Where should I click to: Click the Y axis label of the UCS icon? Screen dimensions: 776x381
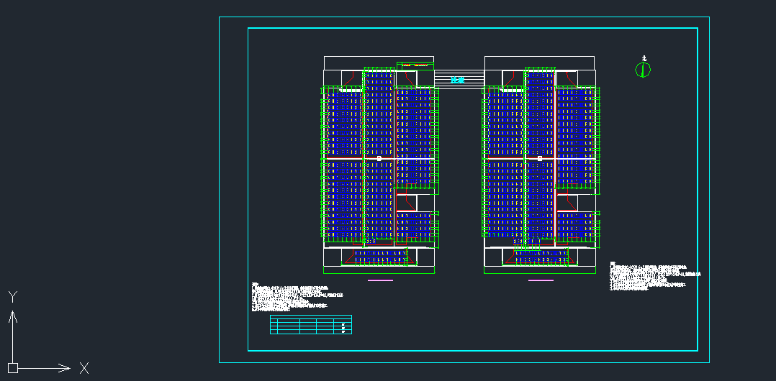click(12, 296)
